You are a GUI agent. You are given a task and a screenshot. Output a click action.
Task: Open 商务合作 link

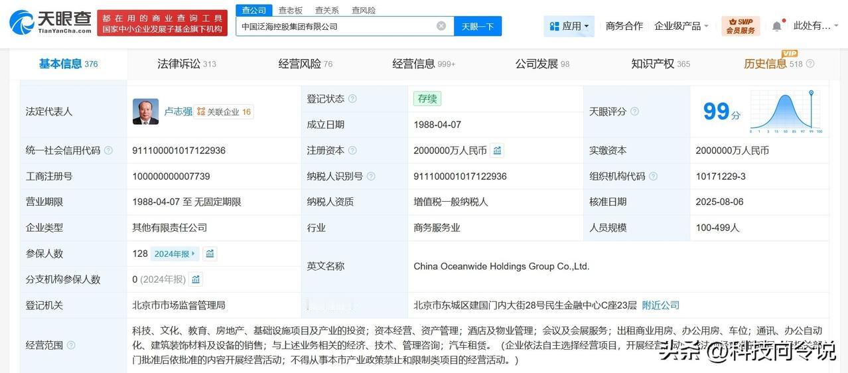tap(624, 26)
